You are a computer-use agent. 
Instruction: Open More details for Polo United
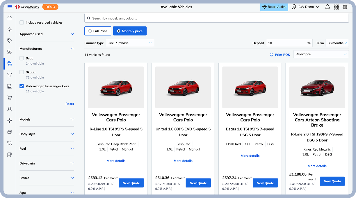pos(183,161)
